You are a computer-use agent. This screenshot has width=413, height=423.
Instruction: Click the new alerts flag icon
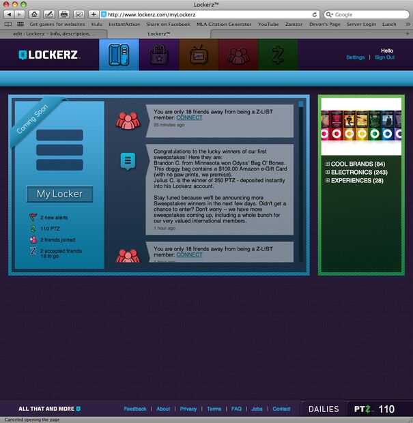click(33, 217)
